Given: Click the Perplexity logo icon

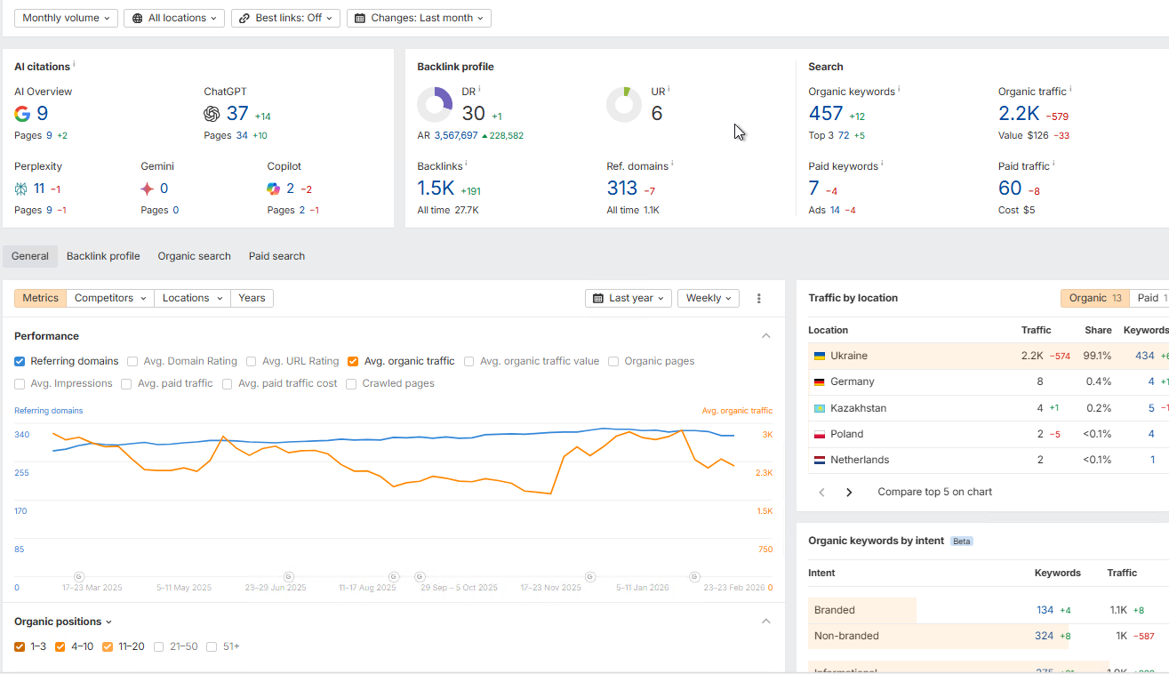Looking at the screenshot, I should pos(22,189).
